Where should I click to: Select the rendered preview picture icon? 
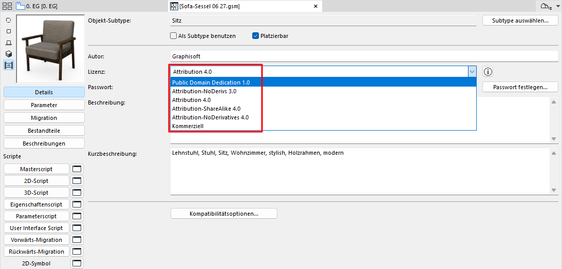point(9,65)
